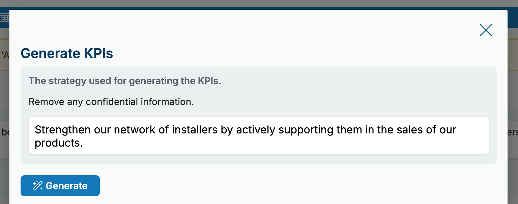Place cursor after "products." in strategy text
518x204 pixels.
(x=83, y=143)
